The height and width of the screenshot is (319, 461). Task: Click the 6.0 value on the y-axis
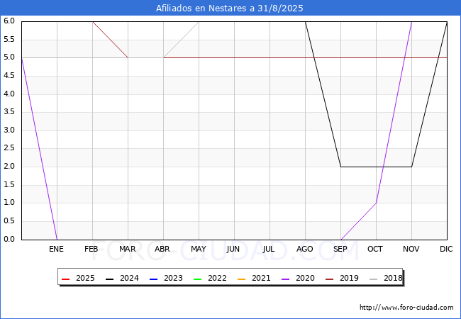point(9,21)
